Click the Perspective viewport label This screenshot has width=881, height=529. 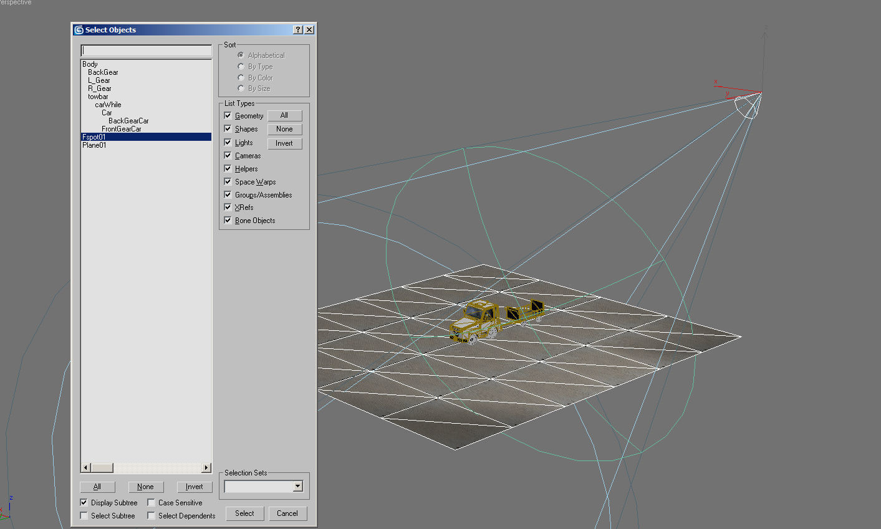tap(16, 2)
